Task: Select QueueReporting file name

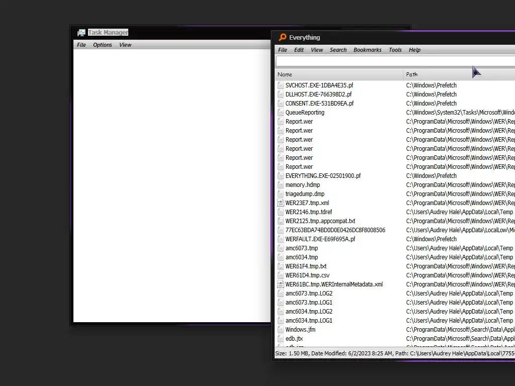Action: point(305,112)
